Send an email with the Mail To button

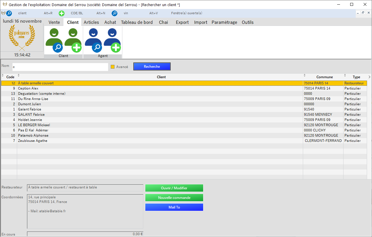click(174, 207)
